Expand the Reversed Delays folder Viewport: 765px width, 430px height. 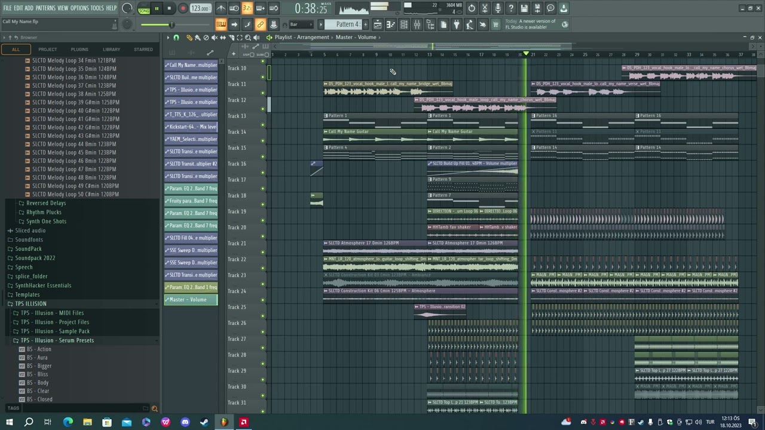[45, 203]
